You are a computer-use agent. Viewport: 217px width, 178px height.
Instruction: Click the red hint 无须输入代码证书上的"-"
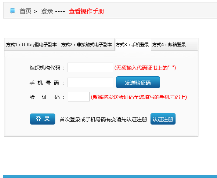pyautogui.click(x=145, y=68)
